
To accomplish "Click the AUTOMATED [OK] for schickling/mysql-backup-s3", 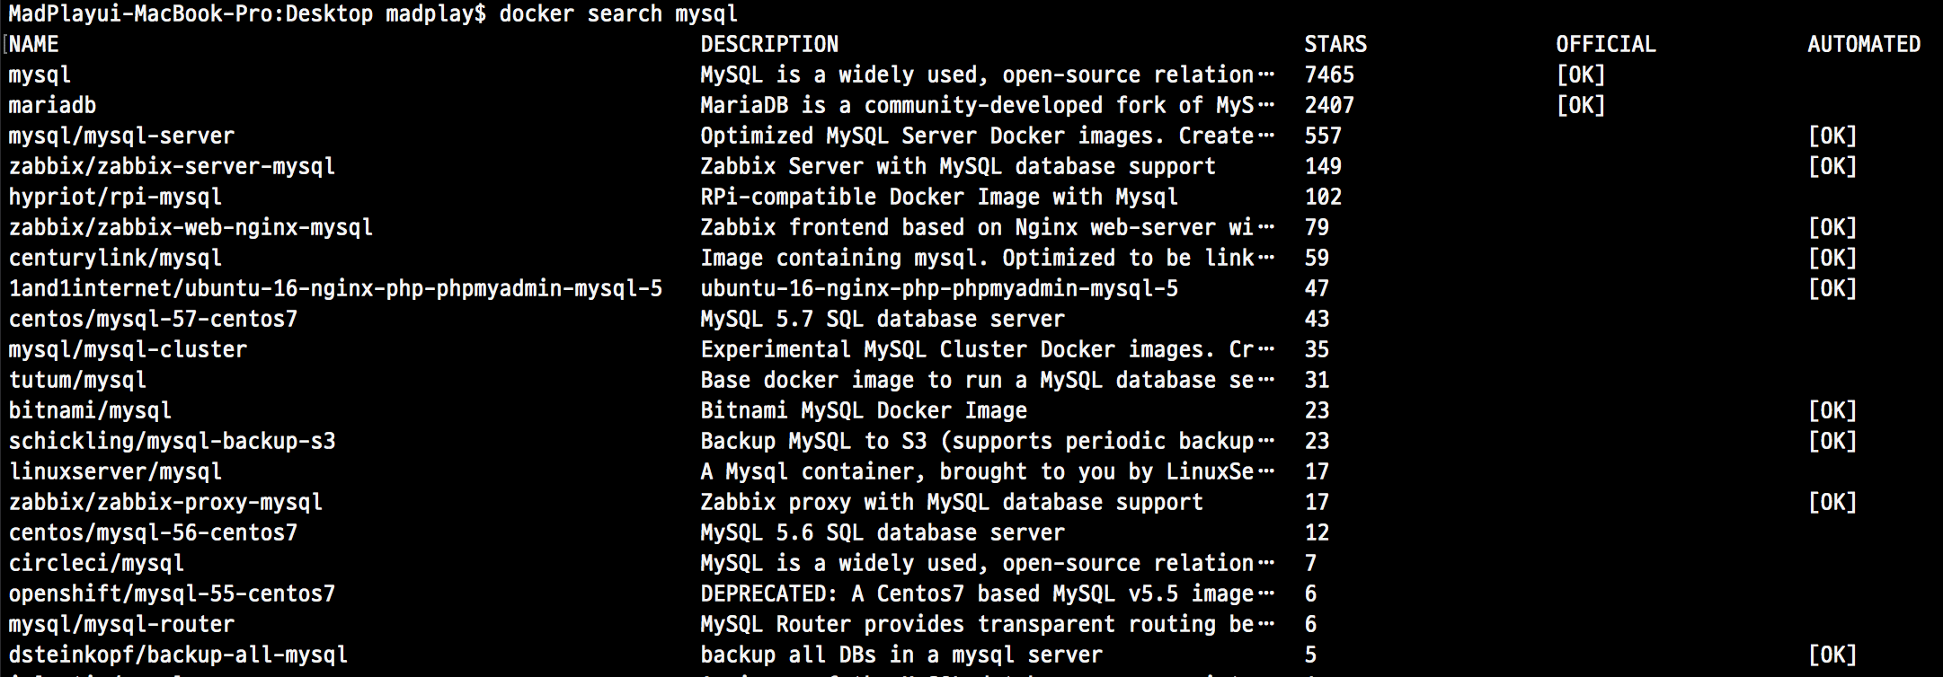I will click(1832, 441).
